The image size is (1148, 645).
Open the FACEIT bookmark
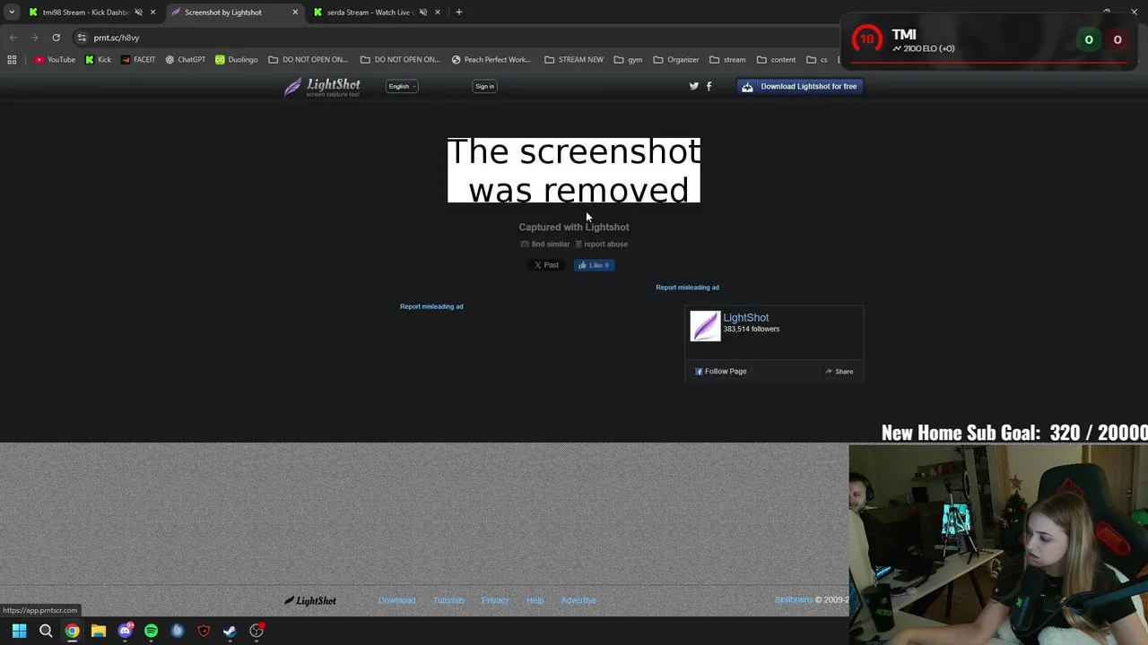coord(138,60)
